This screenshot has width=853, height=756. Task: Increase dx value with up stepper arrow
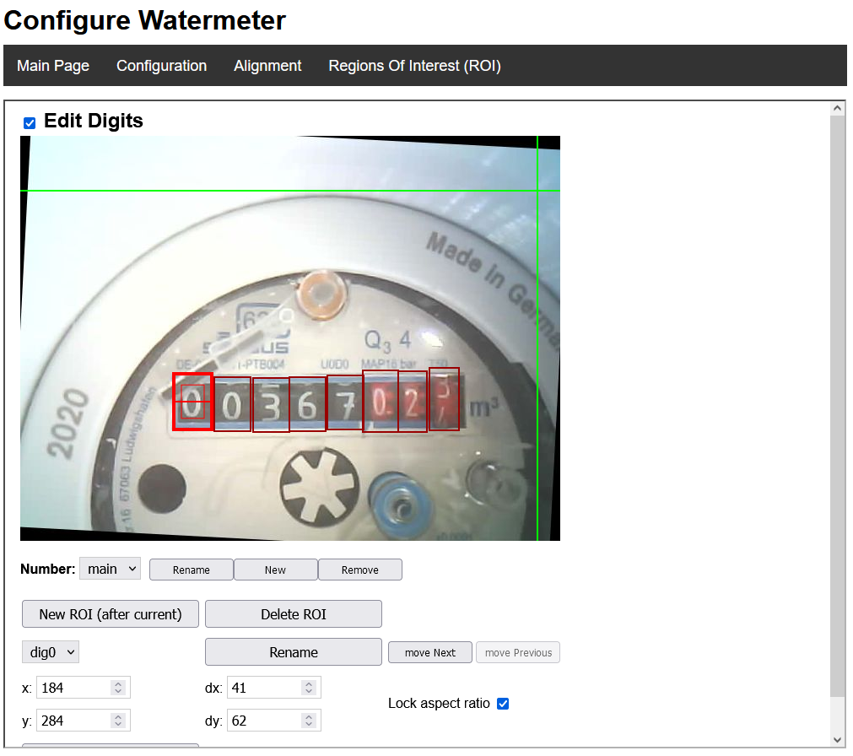click(x=309, y=684)
